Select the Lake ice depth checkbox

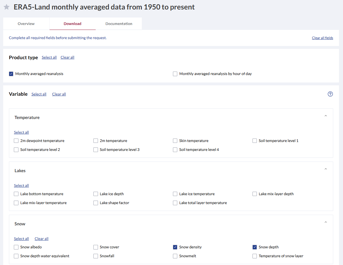(x=96, y=194)
